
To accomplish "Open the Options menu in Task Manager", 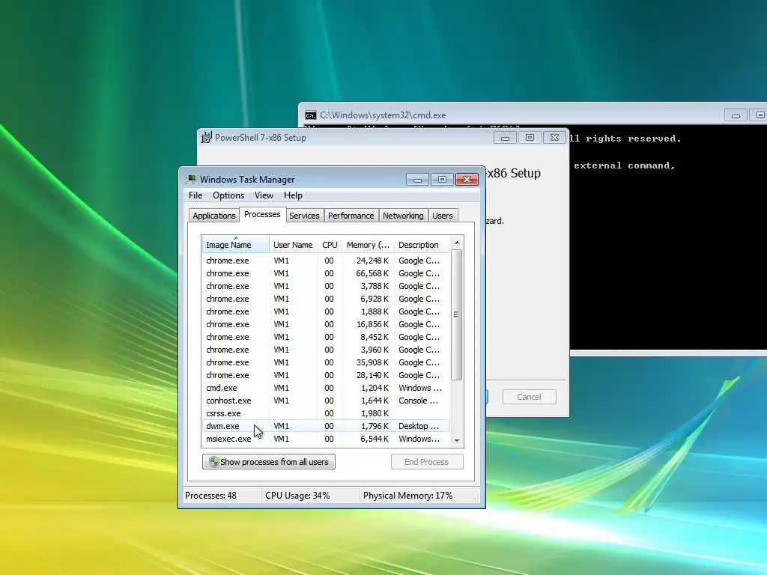I will (228, 195).
